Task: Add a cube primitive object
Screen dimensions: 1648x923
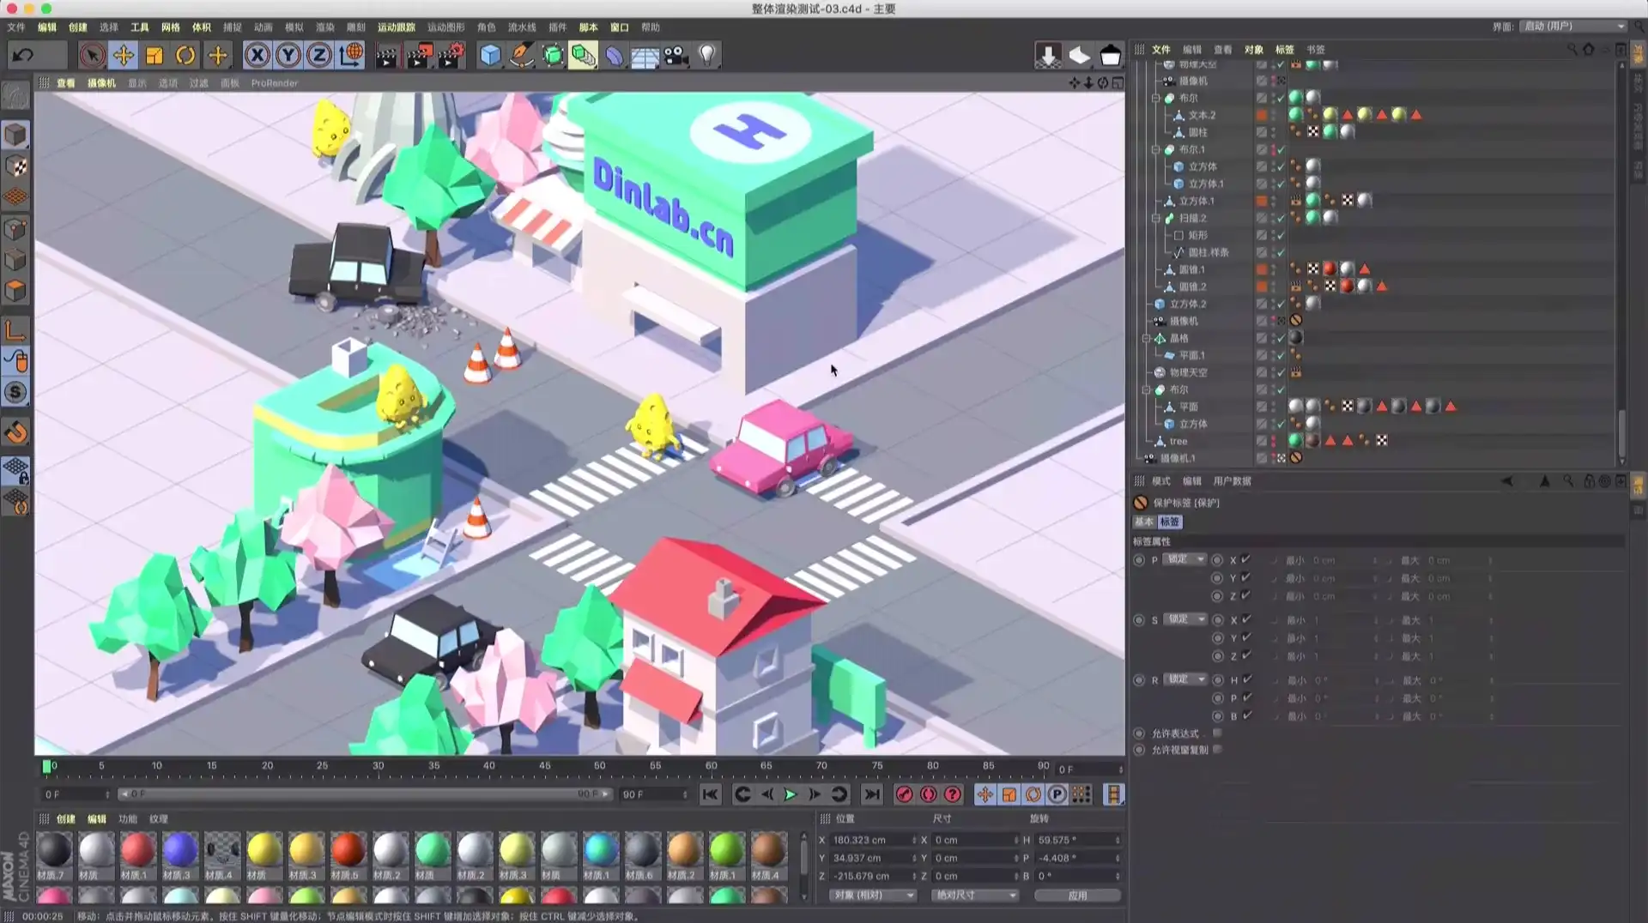Action: [x=490, y=56]
